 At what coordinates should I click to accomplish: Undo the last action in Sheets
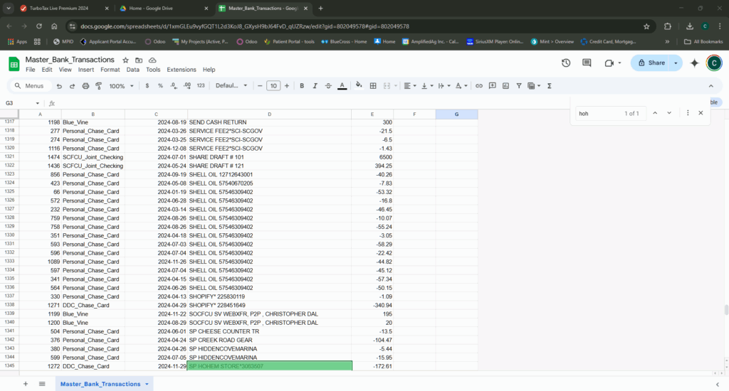click(59, 86)
